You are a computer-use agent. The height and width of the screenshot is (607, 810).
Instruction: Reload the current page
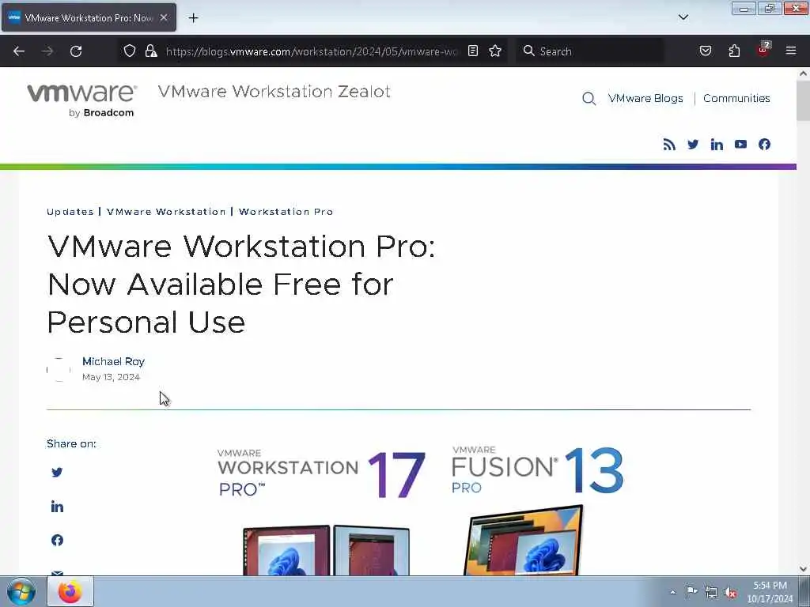(x=76, y=51)
